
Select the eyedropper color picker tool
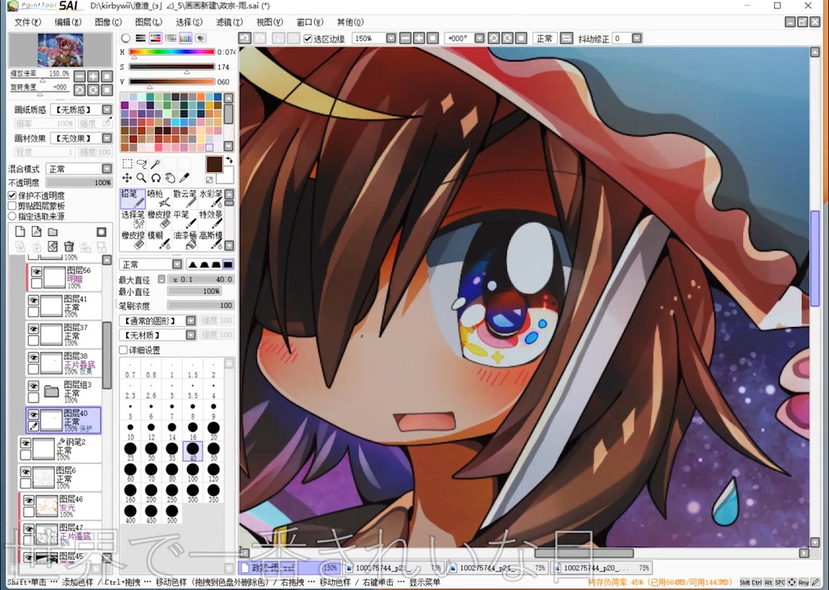(184, 178)
